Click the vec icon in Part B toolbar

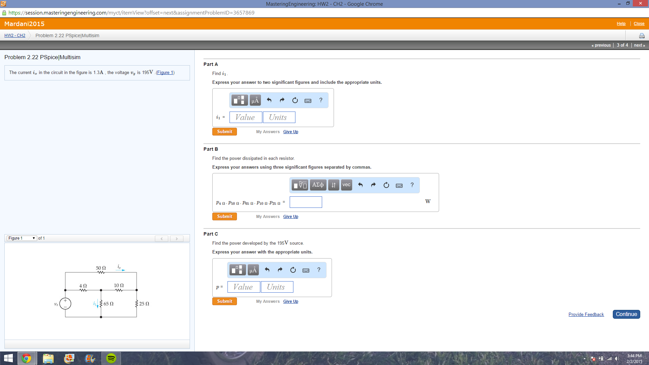346,185
